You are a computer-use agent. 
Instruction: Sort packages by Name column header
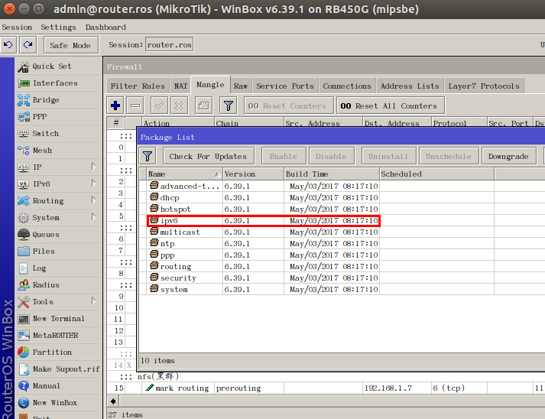184,174
